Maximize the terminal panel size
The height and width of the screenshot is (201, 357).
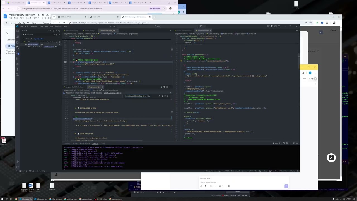(294, 143)
